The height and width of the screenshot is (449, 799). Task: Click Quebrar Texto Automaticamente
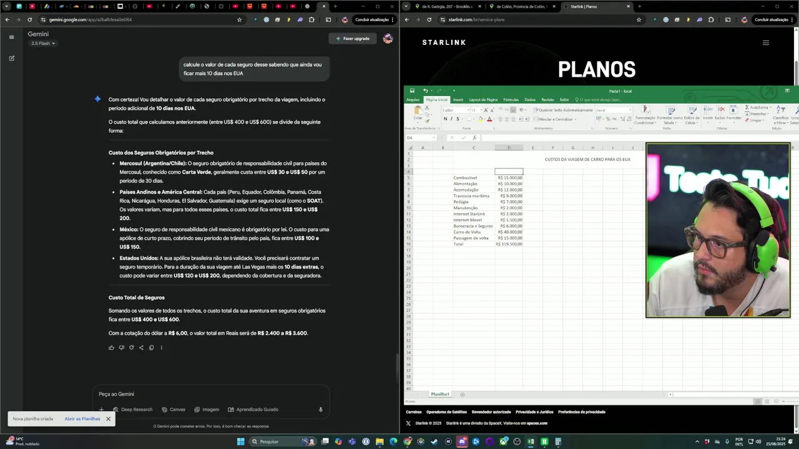pos(563,110)
